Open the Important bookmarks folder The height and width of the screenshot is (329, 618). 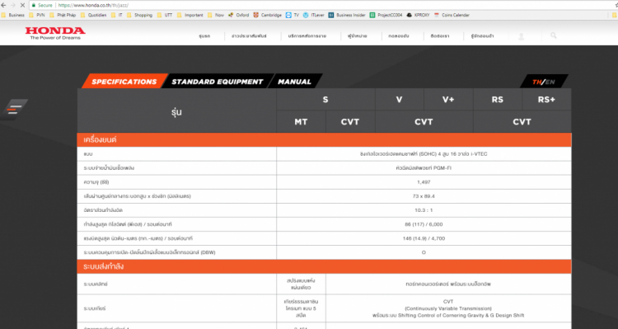click(190, 15)
